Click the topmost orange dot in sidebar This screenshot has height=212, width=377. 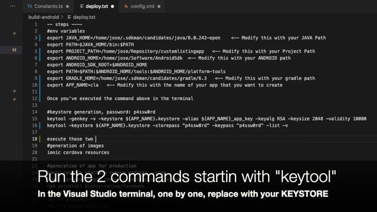tap(14, 34)
